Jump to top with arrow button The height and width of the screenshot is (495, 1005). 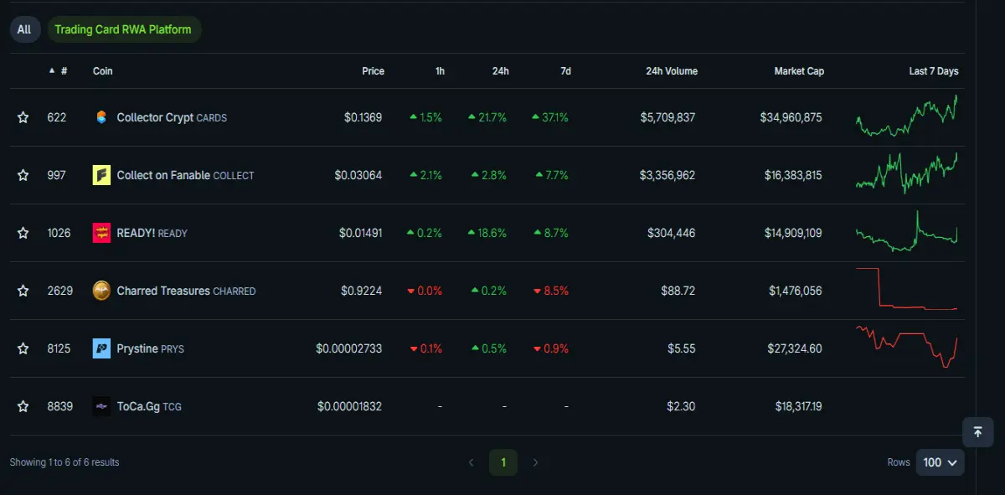pyautogui.click(x=977, y=432)
